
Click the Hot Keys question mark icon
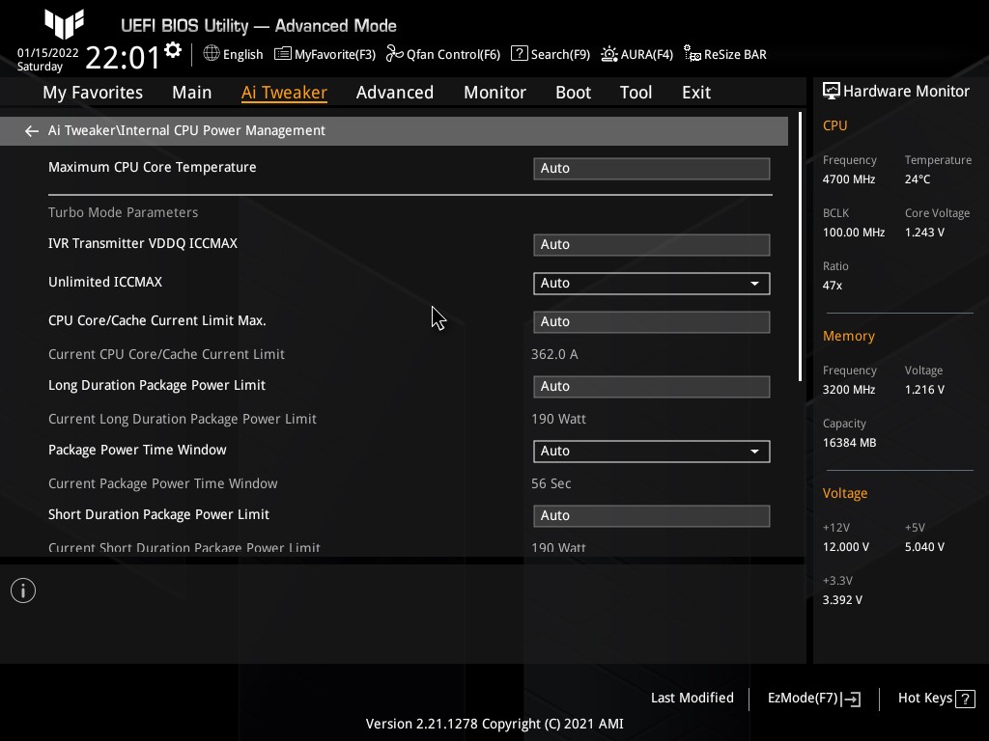(x=966, y=699)
